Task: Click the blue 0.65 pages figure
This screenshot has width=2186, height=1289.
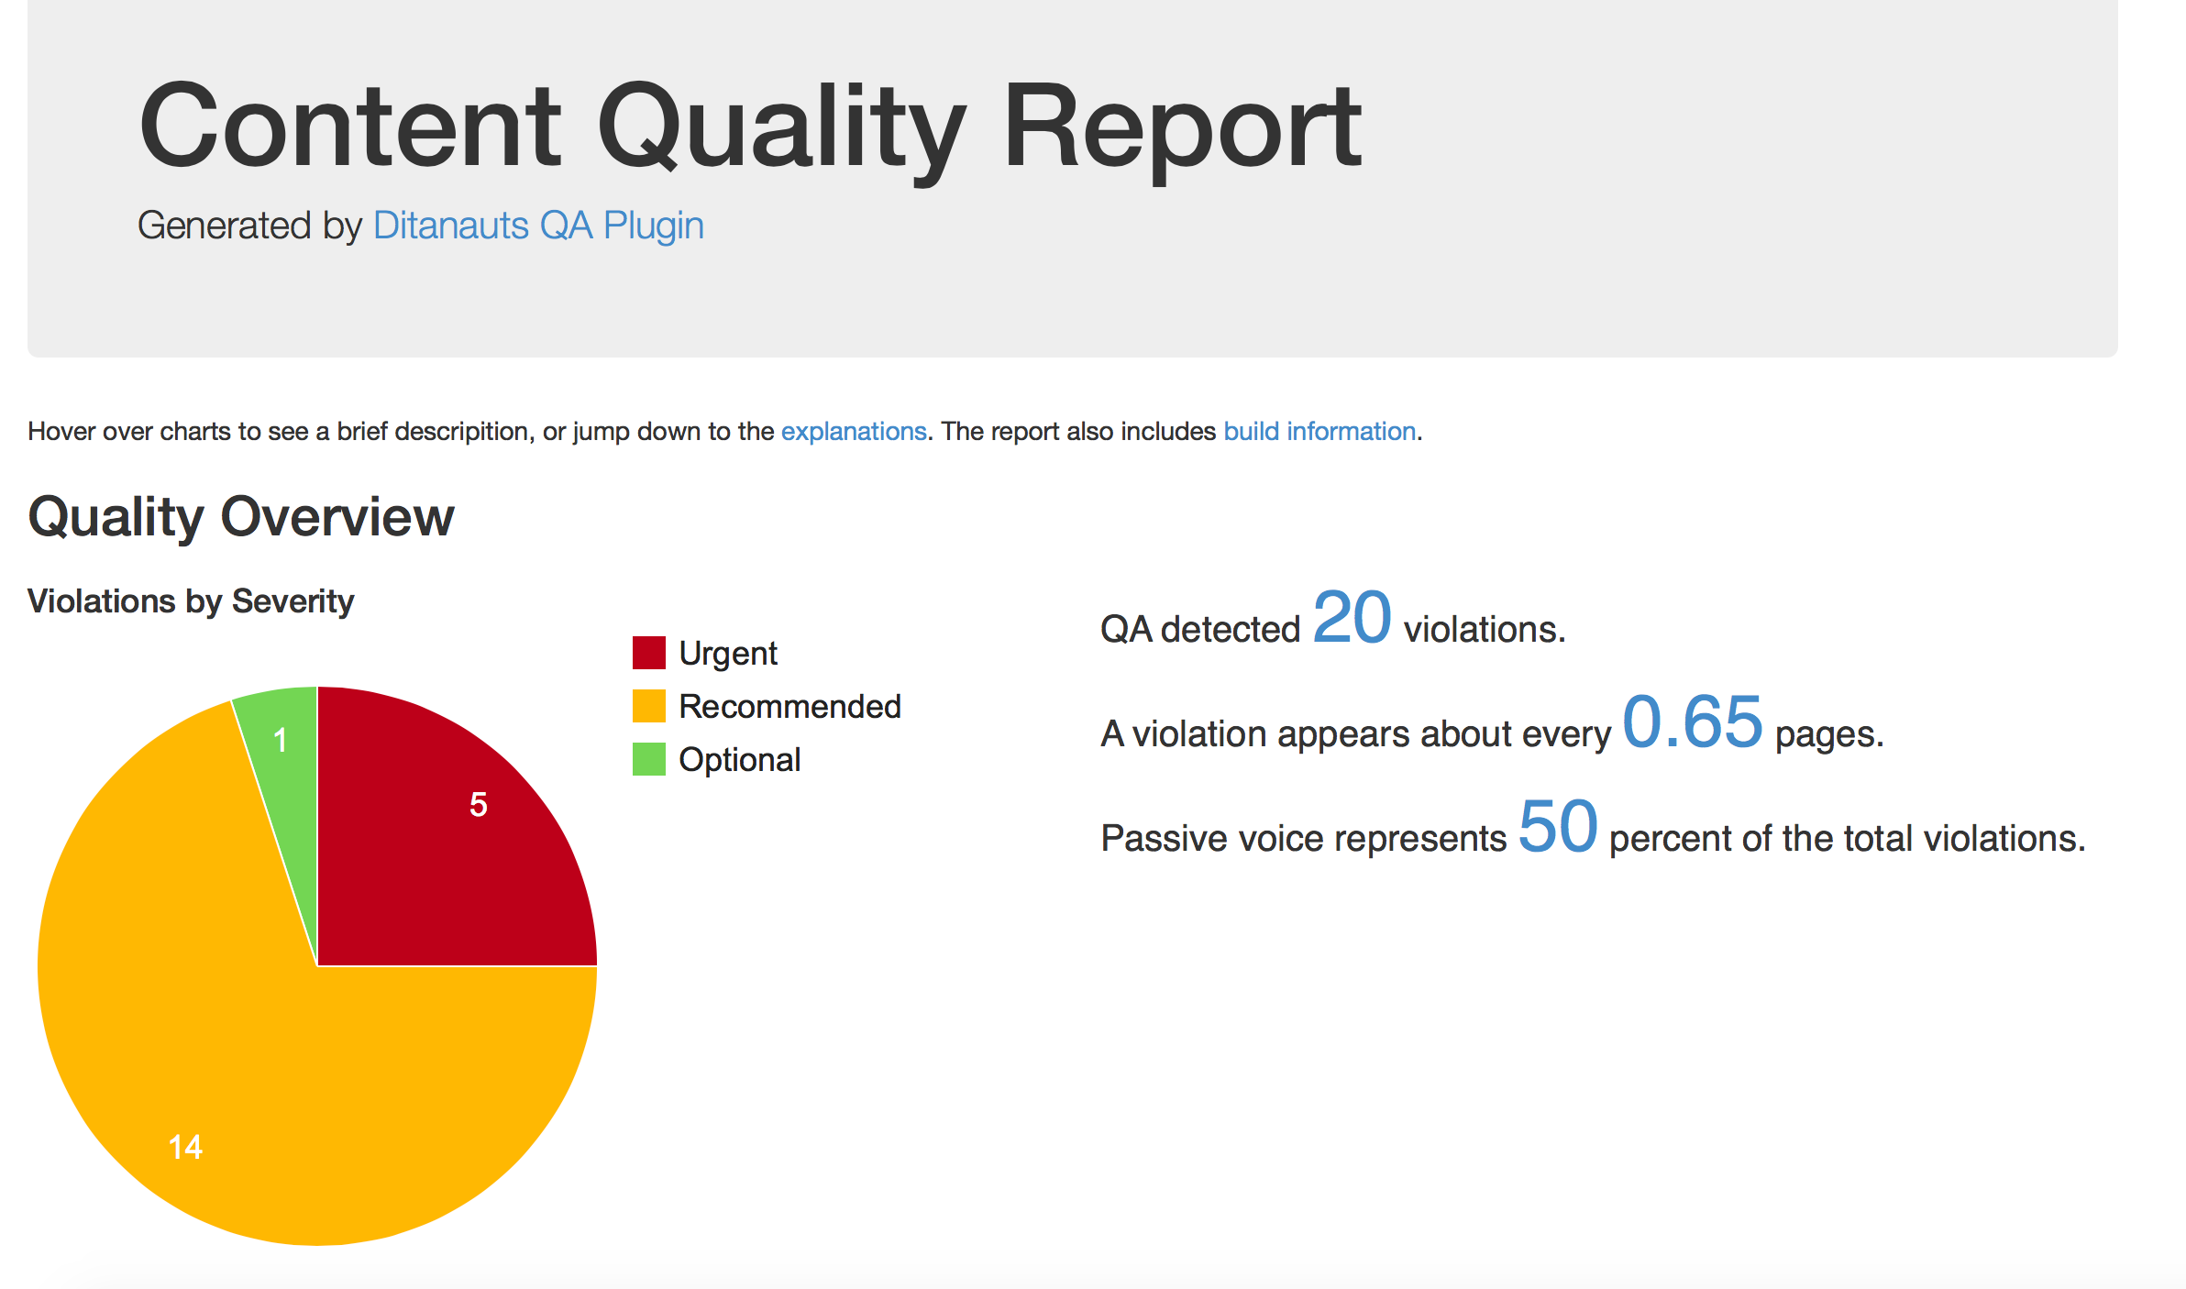Action: tap(1692, 722)
